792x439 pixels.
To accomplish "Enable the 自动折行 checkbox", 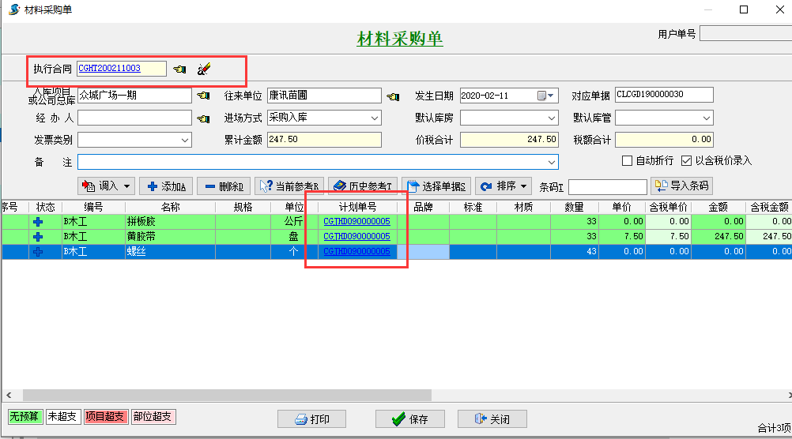I will (628, 161).
